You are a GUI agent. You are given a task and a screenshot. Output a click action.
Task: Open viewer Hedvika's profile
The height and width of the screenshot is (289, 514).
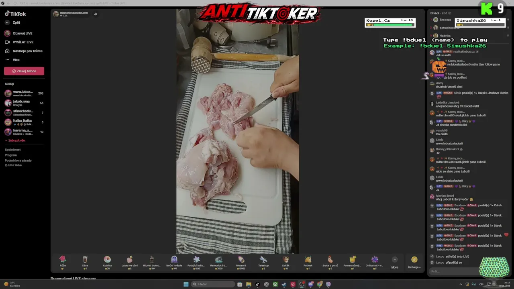tap(442, 36)
